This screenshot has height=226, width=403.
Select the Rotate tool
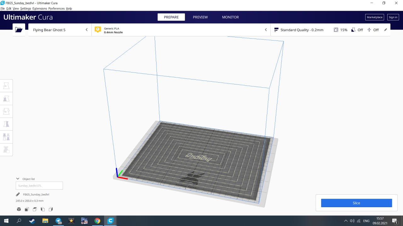(x=6, y=111)
